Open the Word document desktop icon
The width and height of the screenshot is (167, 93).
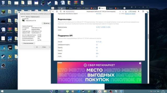[x=63, y=3]
